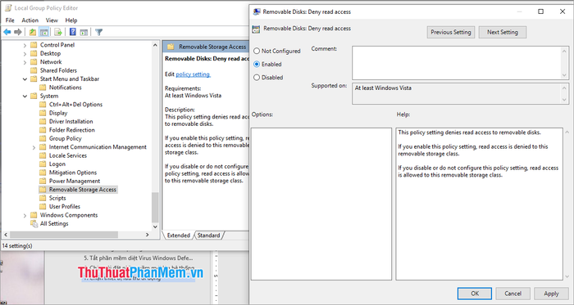Click the Desktop folder icon in tree

click(34, 53)
